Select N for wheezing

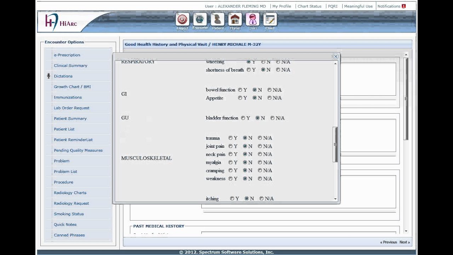pos(263,62)
